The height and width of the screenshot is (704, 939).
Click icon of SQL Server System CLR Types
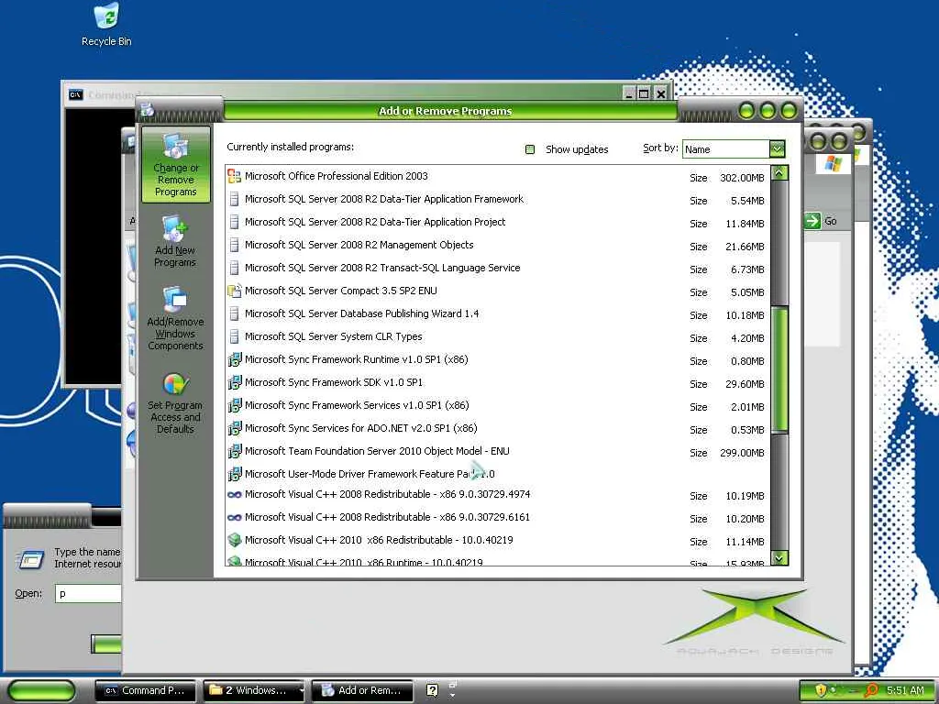(x=235, y=336)
